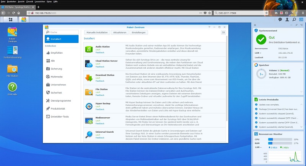This screenshot has width=306, height=166.
Task: Click CPU usage bar in Ressourcen-Monitor
Action: 280,140
